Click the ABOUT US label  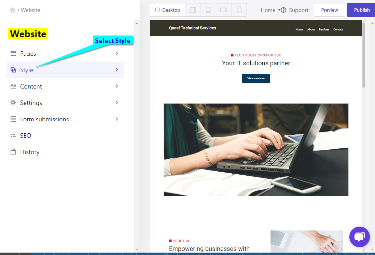tap(181, 241)
